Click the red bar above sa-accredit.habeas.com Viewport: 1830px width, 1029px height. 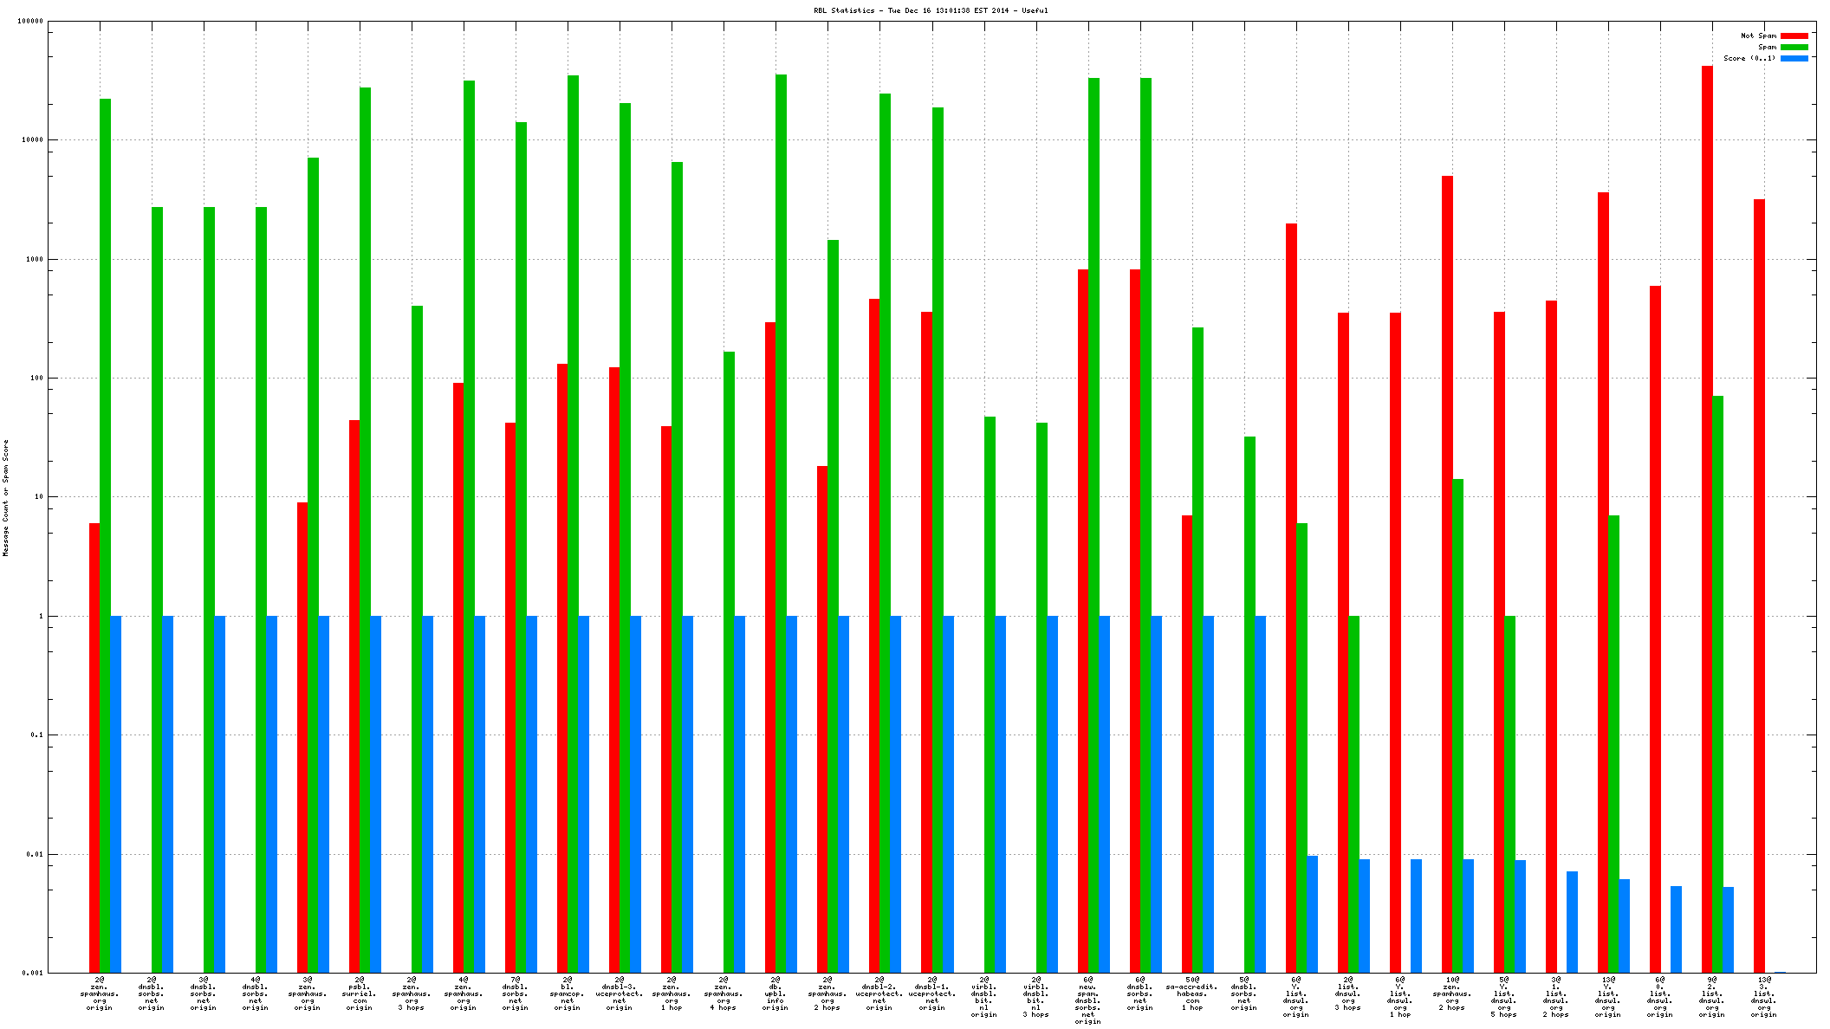(1186, 745)
